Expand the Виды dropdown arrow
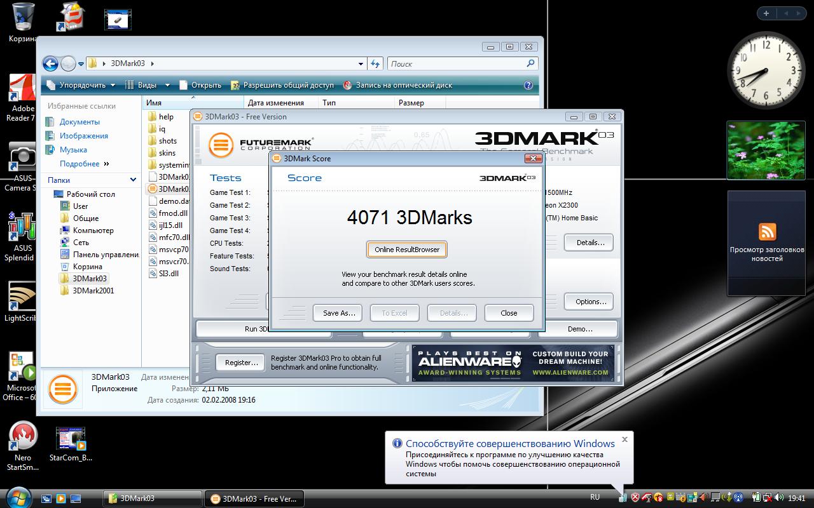This screenshot has width=814, height=508. 167,85
